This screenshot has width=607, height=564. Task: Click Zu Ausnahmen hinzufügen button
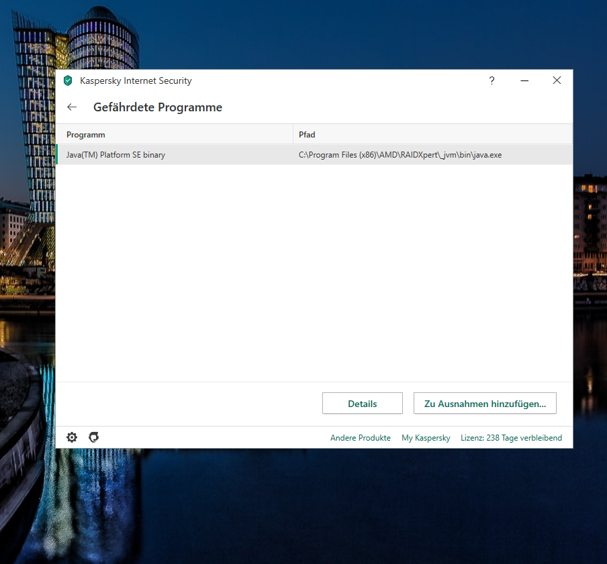[x=485, y=403]
